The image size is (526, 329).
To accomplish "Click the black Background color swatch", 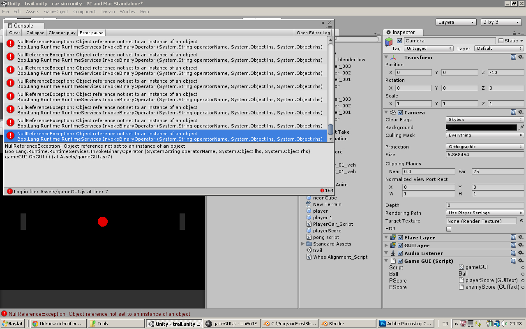I will click(x=481, y=127).
